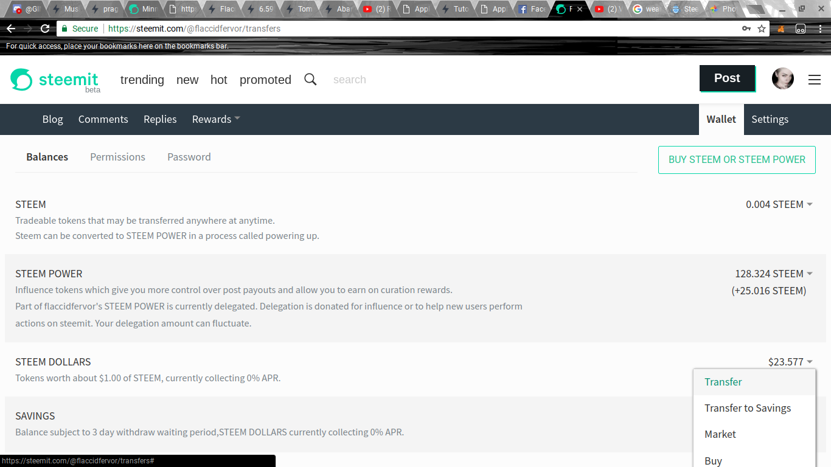Open the promoted posts link

point(265,80)
